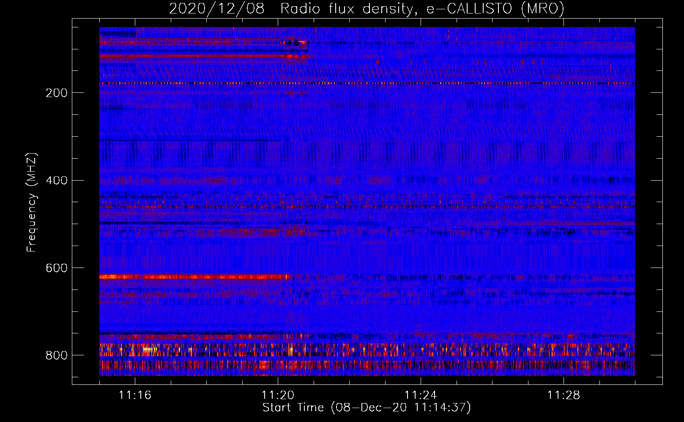The width and height of the screenshot is (684, 422).
Task: Click the '400' frequency tick label
Action: 57,181
